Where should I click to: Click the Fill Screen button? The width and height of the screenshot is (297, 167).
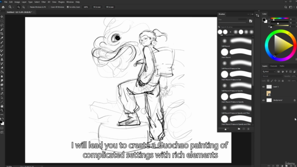click(110, 7)
